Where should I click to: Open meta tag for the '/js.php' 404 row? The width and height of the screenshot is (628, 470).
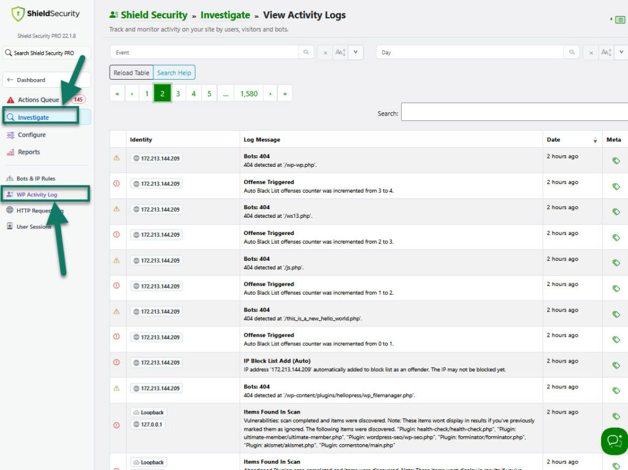click(616, 263)
